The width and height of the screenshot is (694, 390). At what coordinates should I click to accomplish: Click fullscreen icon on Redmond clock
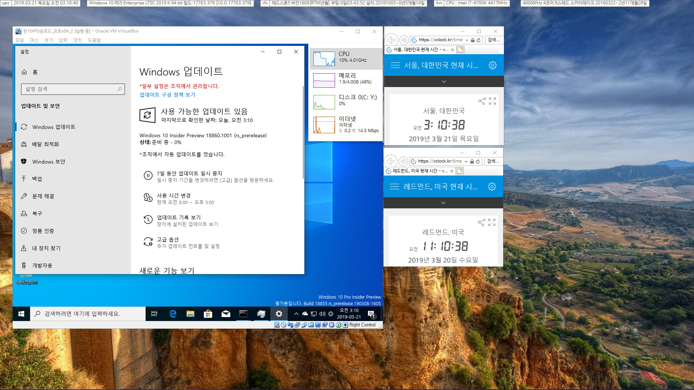tap(492, 222)
